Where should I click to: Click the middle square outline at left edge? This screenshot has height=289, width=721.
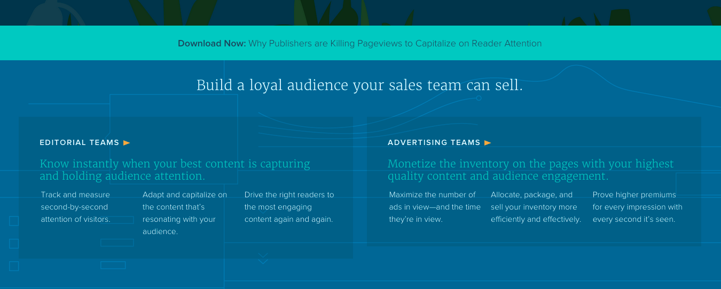coord(14,244)
